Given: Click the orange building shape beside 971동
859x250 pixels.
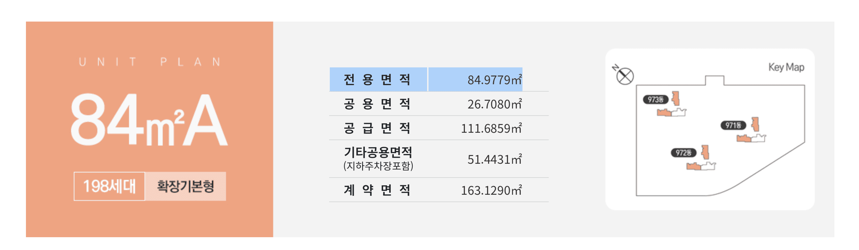Looking at the screenshot, I should click(756, 124).
